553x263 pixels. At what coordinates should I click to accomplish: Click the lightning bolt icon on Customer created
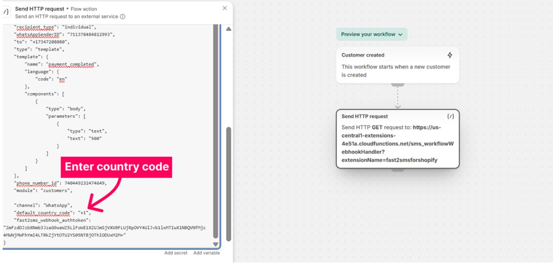pyautogui.click(x=450, y=55)
